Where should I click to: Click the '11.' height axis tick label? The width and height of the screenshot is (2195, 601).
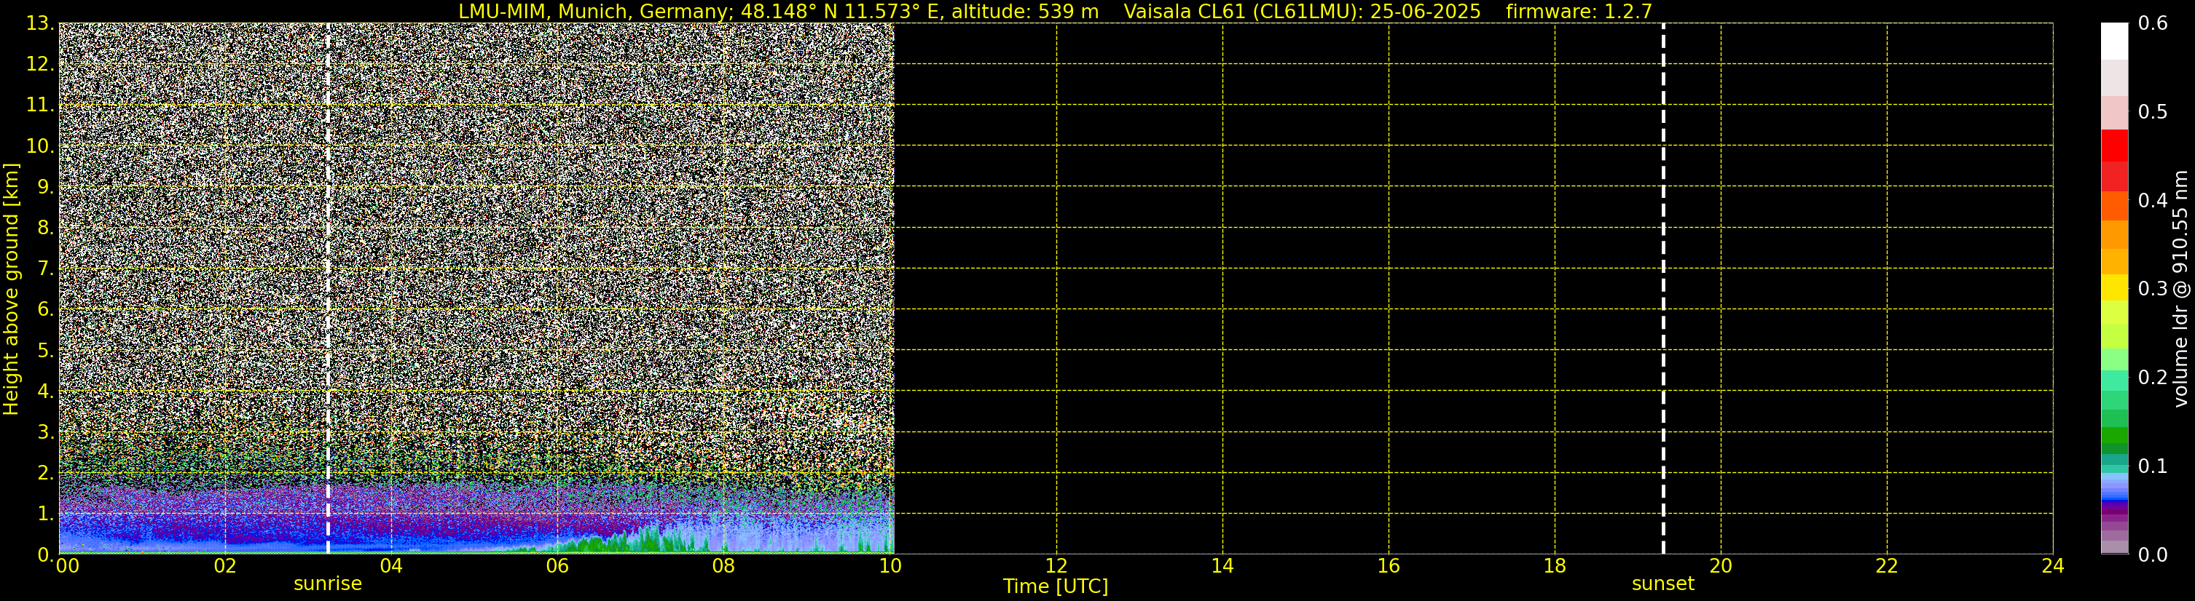pos(39,105)
